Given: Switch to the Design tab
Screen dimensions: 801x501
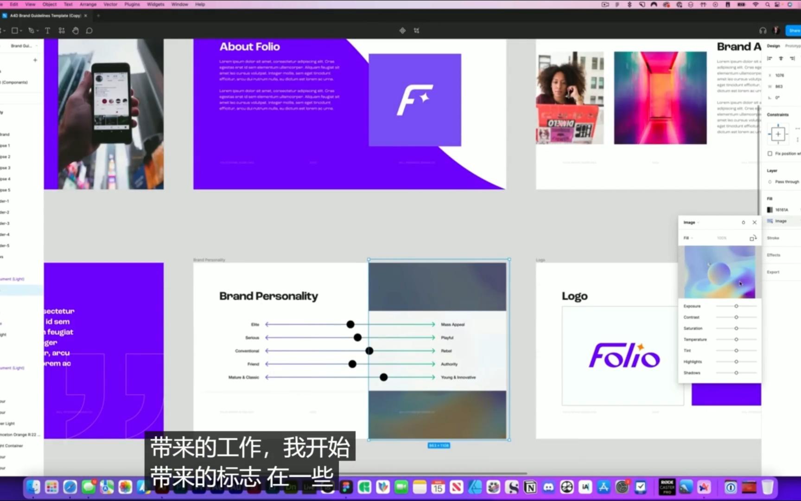Looking at the screenshot, I should 773,46.
